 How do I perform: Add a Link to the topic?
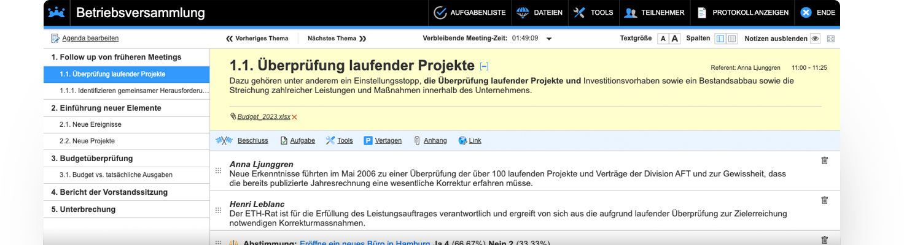pyautogui.click(x=475, y=140)
